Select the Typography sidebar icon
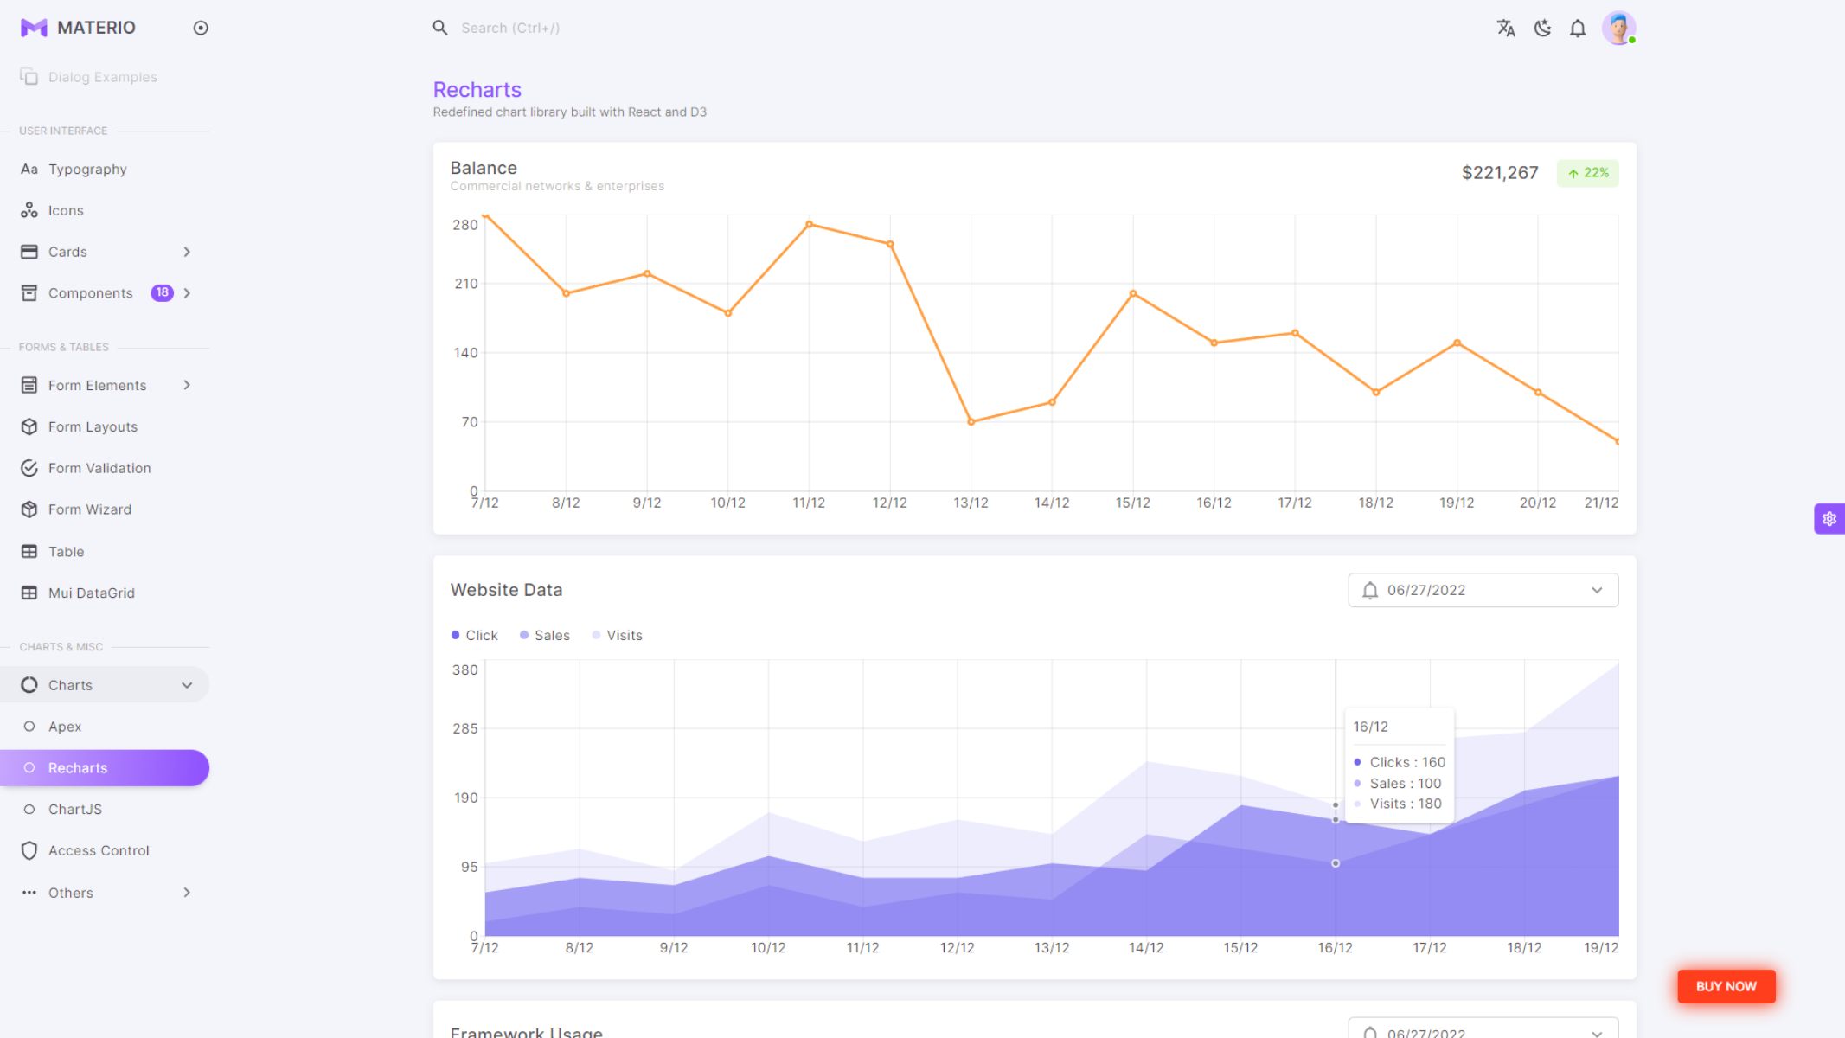This screenshot has height=1038, width=1845. [x=29, y=169]
